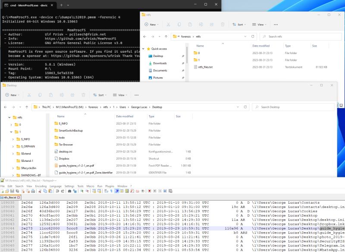Start macro recording in Notepad++
345x252 pixels.
pyautogui.click(x=150, y=193)
